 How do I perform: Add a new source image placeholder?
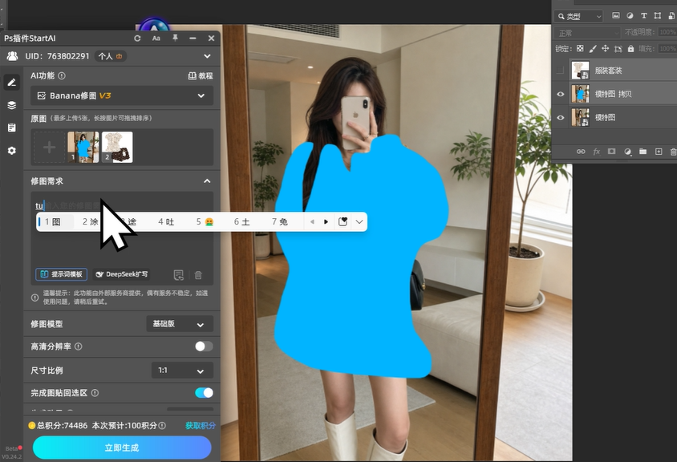click(49, 148)
